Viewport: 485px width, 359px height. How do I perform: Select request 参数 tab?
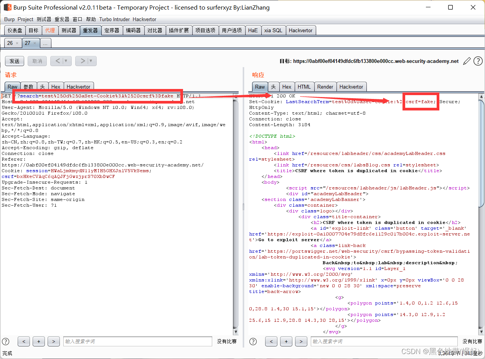click(28, 87)
